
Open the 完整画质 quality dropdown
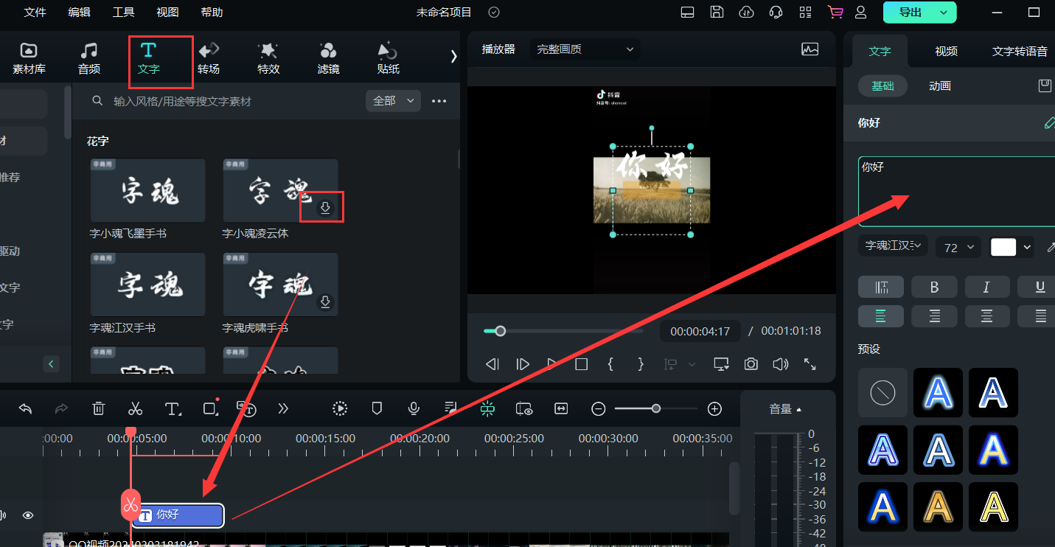pyautogui.click(x=585, y=49)
